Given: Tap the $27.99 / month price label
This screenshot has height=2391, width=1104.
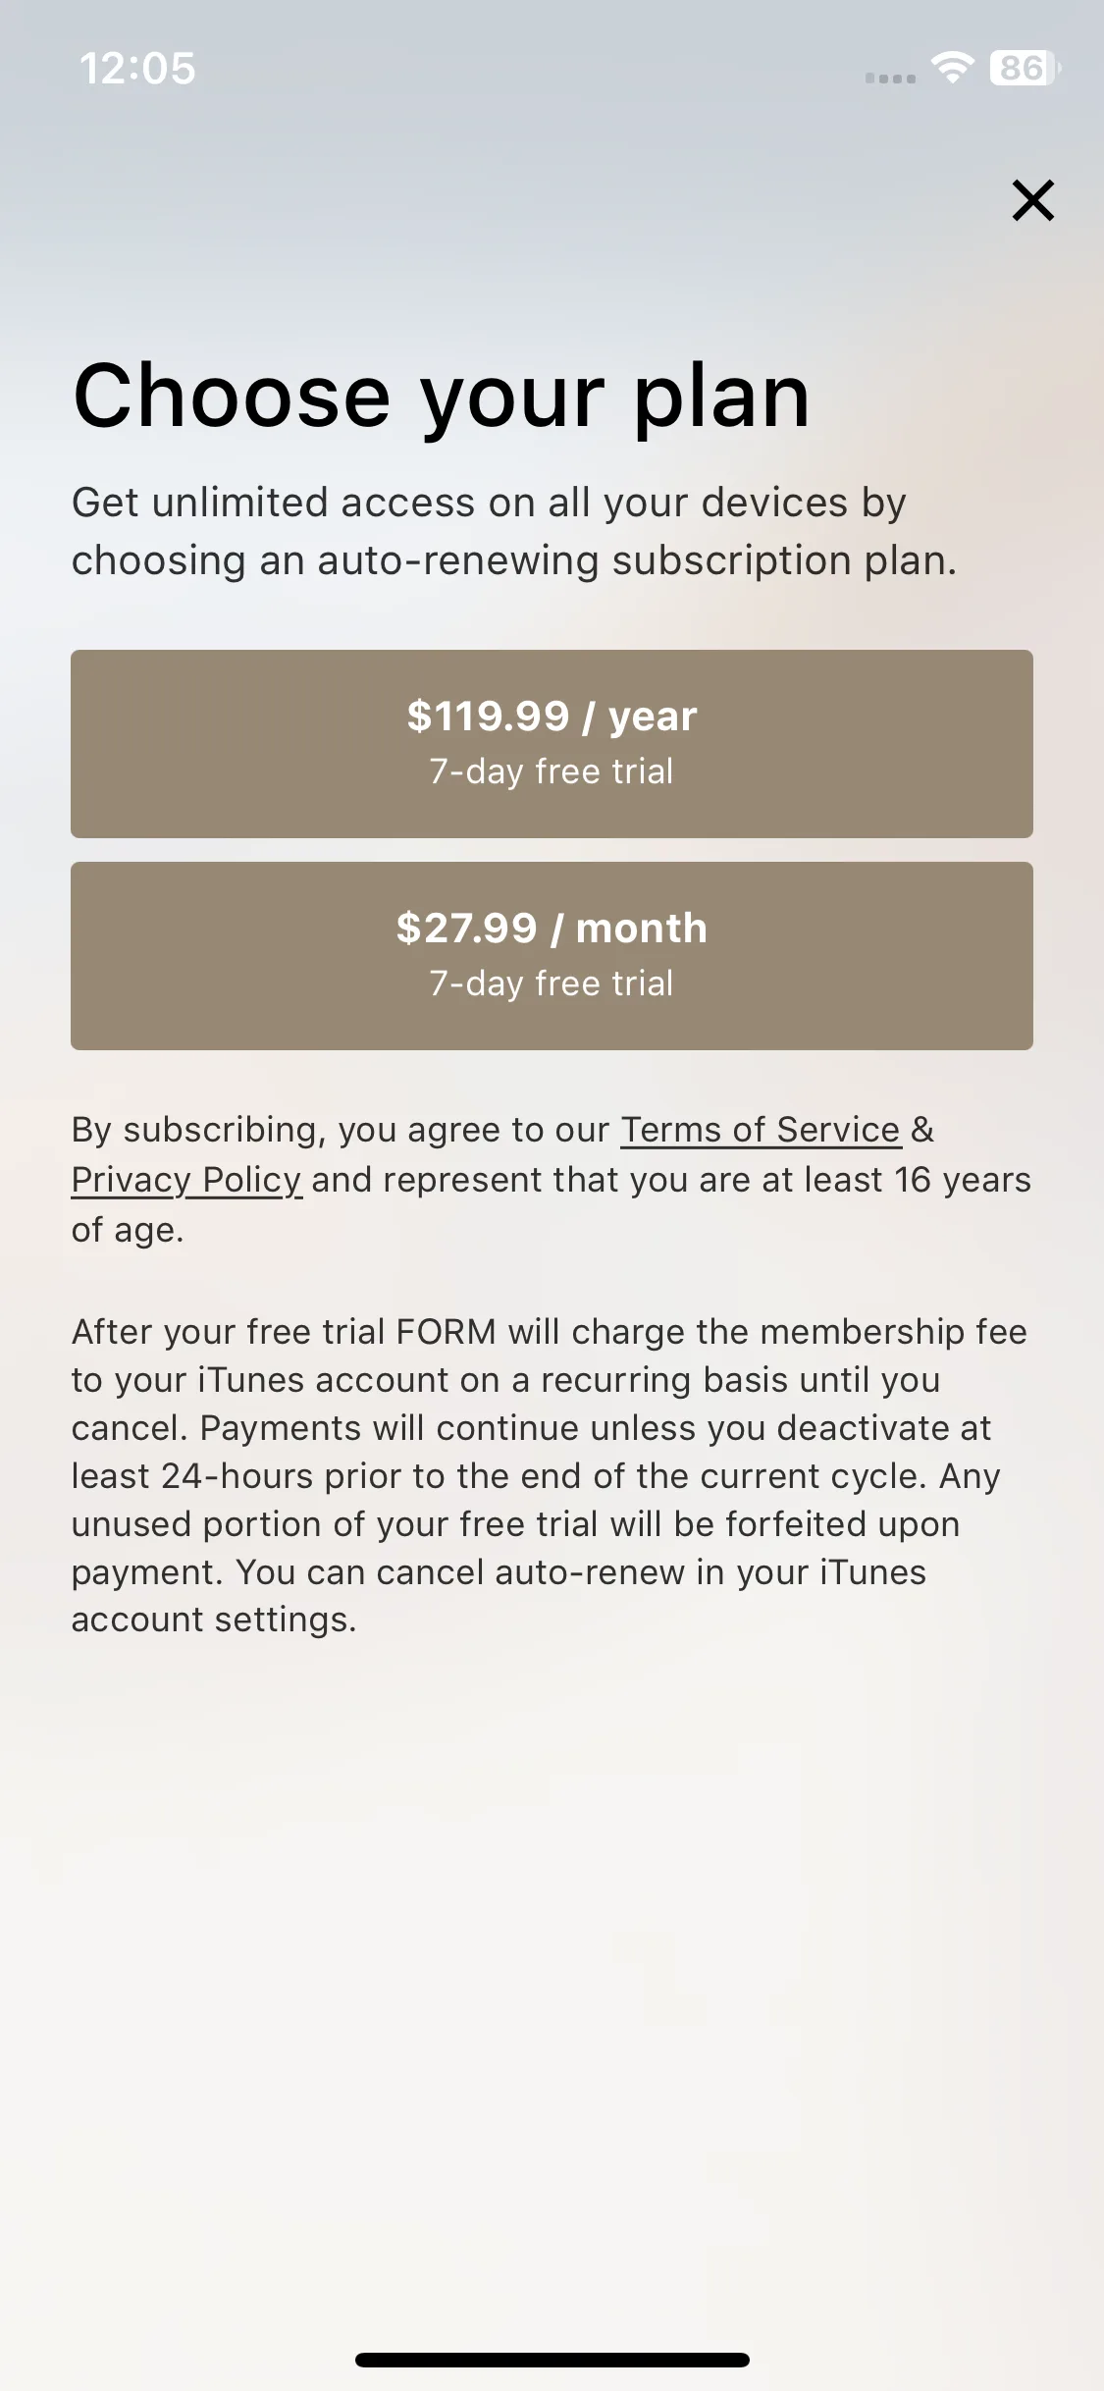Looking at the screenshot, I should click(552, 929).
